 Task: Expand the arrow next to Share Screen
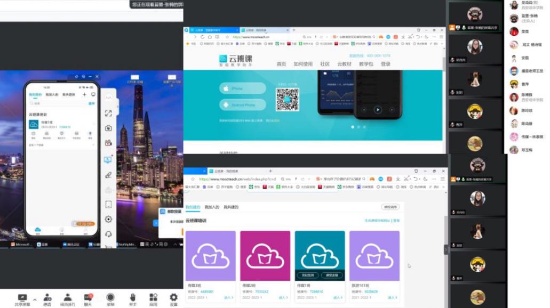coord(35,299)
